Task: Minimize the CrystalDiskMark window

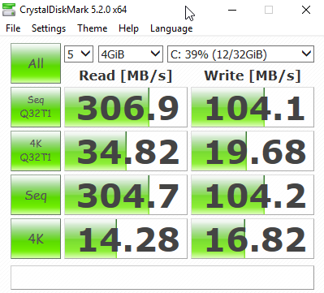Action: click(x=232, y=10)
